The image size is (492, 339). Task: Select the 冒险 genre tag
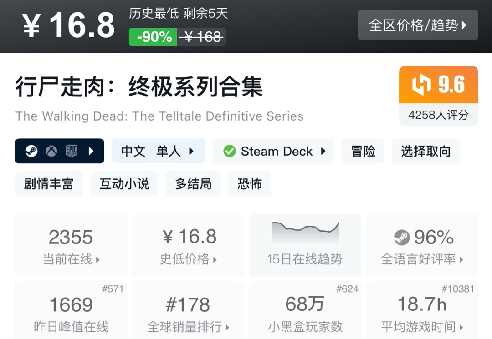click(363, 151)
